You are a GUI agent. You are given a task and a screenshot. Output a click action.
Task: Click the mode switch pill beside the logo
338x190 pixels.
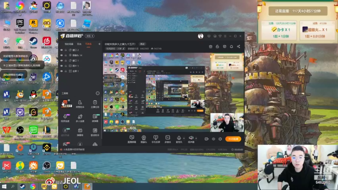[x=89, y=36]
